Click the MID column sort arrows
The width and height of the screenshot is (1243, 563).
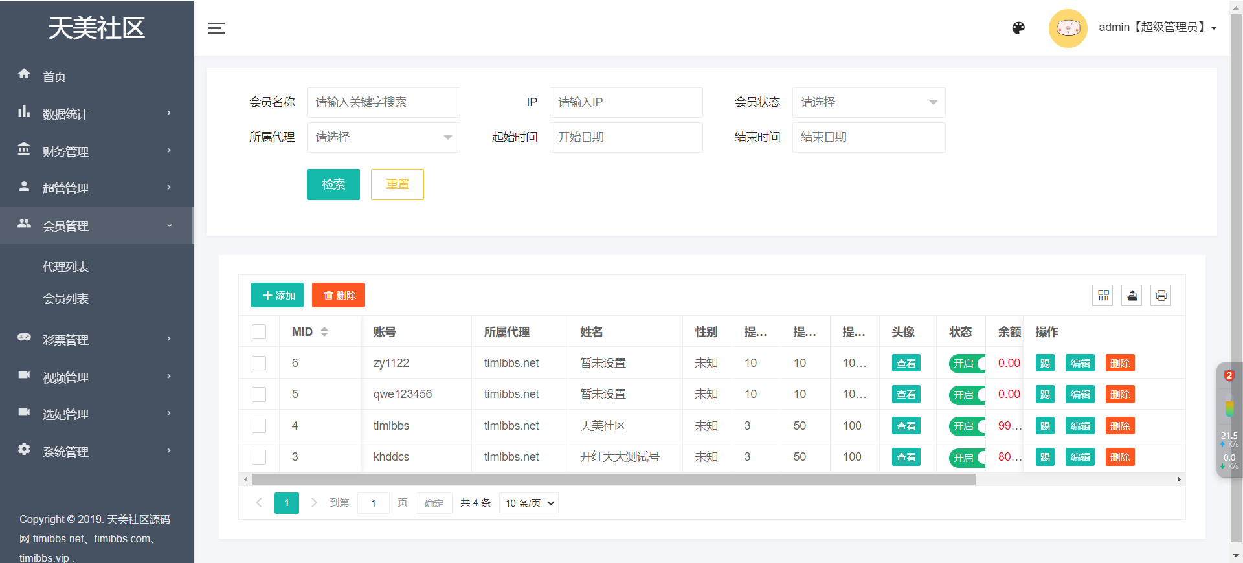(324, 332)
